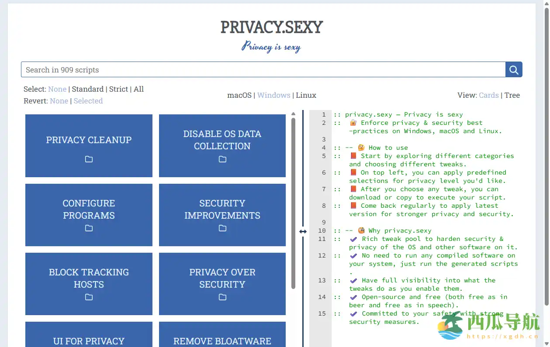
Task: Expand the Security Improvements category card
Action: pos(222,210)
